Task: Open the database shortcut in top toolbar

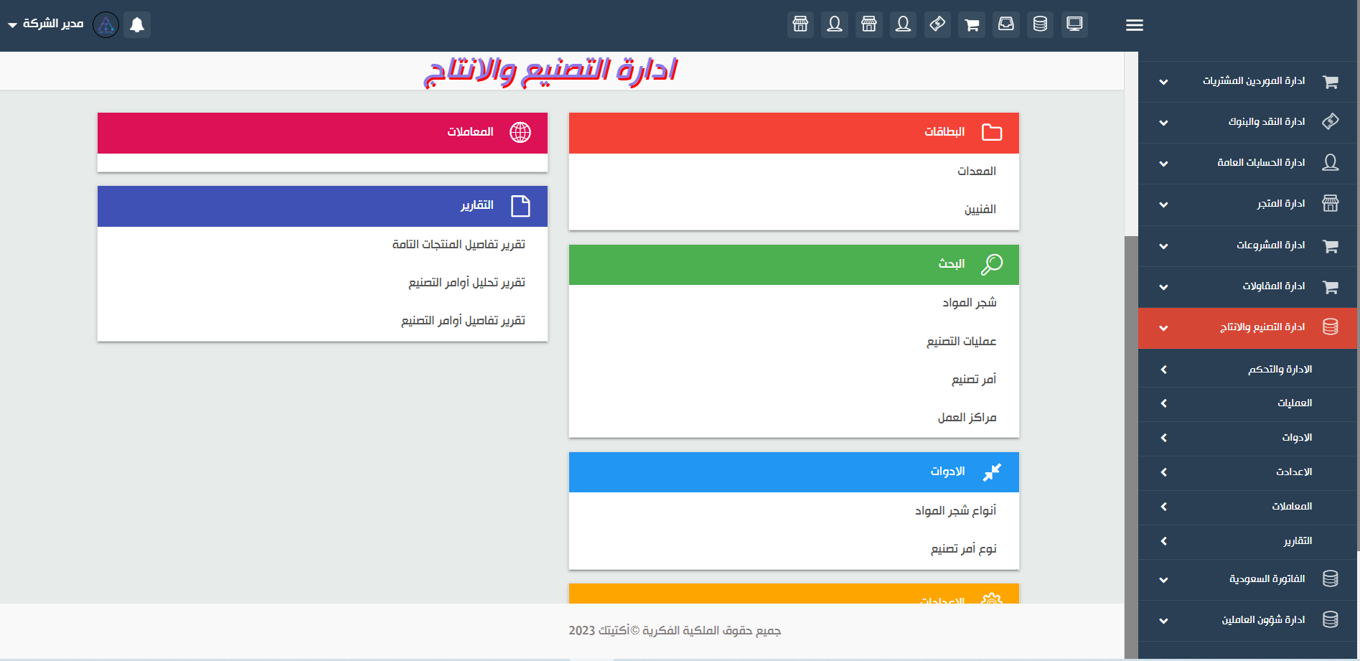Action: coord(1040,24)
